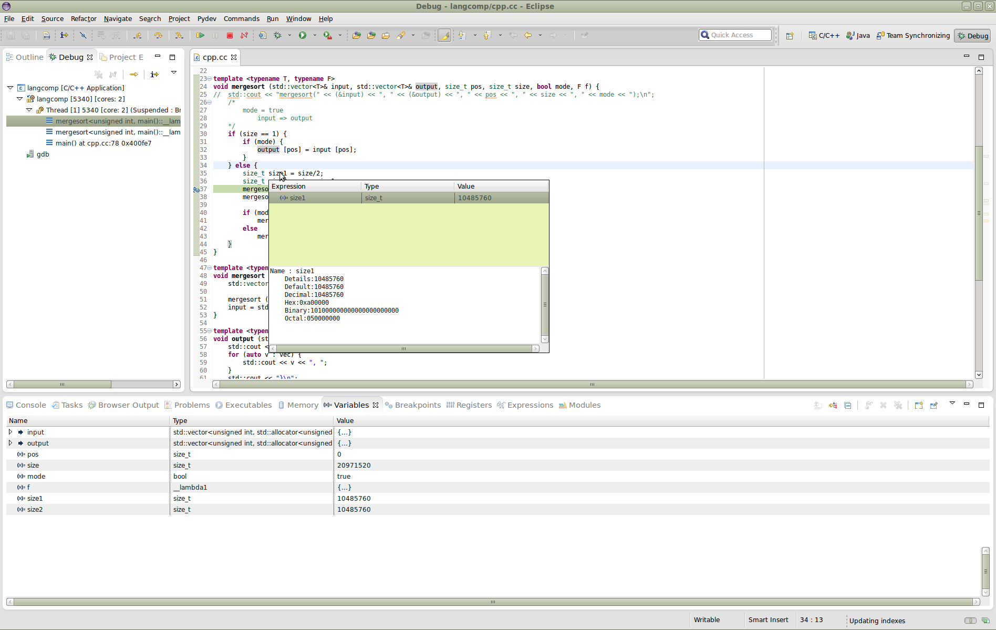Select the main() at cpp.cc:78 stack frame
Image resolution: width=996 pixels, height=630 pixels.
103,143
